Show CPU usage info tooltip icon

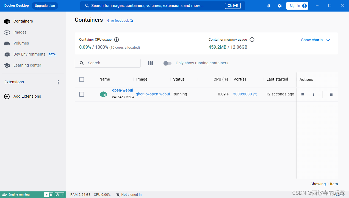coord(117,40)
